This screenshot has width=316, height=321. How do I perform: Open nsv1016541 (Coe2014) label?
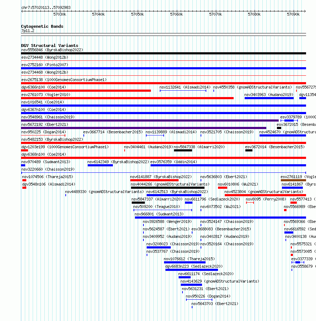pos(43,102)
